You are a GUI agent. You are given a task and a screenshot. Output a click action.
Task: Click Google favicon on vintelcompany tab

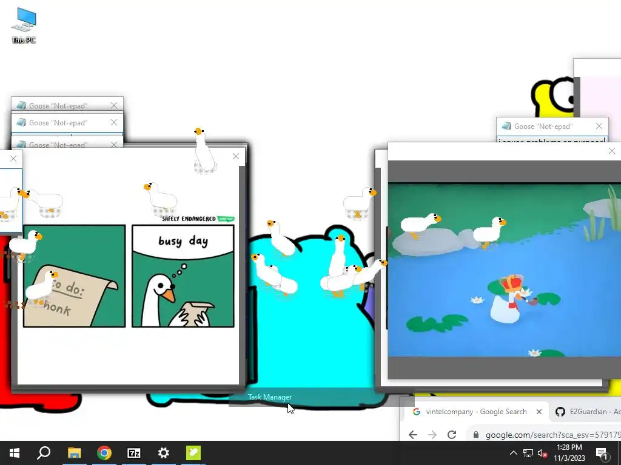click(416, 412)
